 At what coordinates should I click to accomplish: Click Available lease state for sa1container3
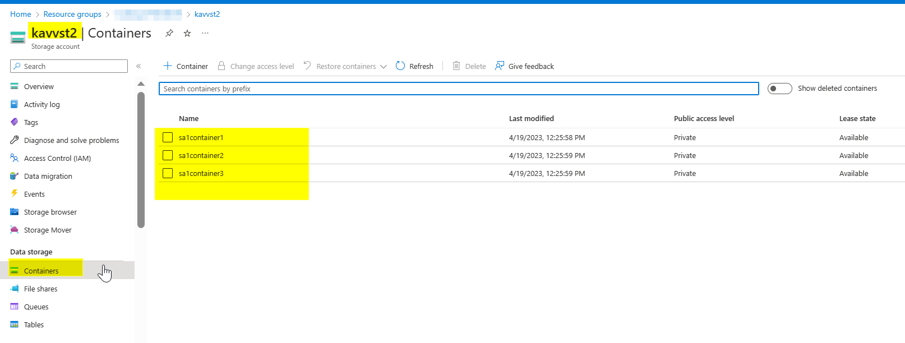pos(853,173)
